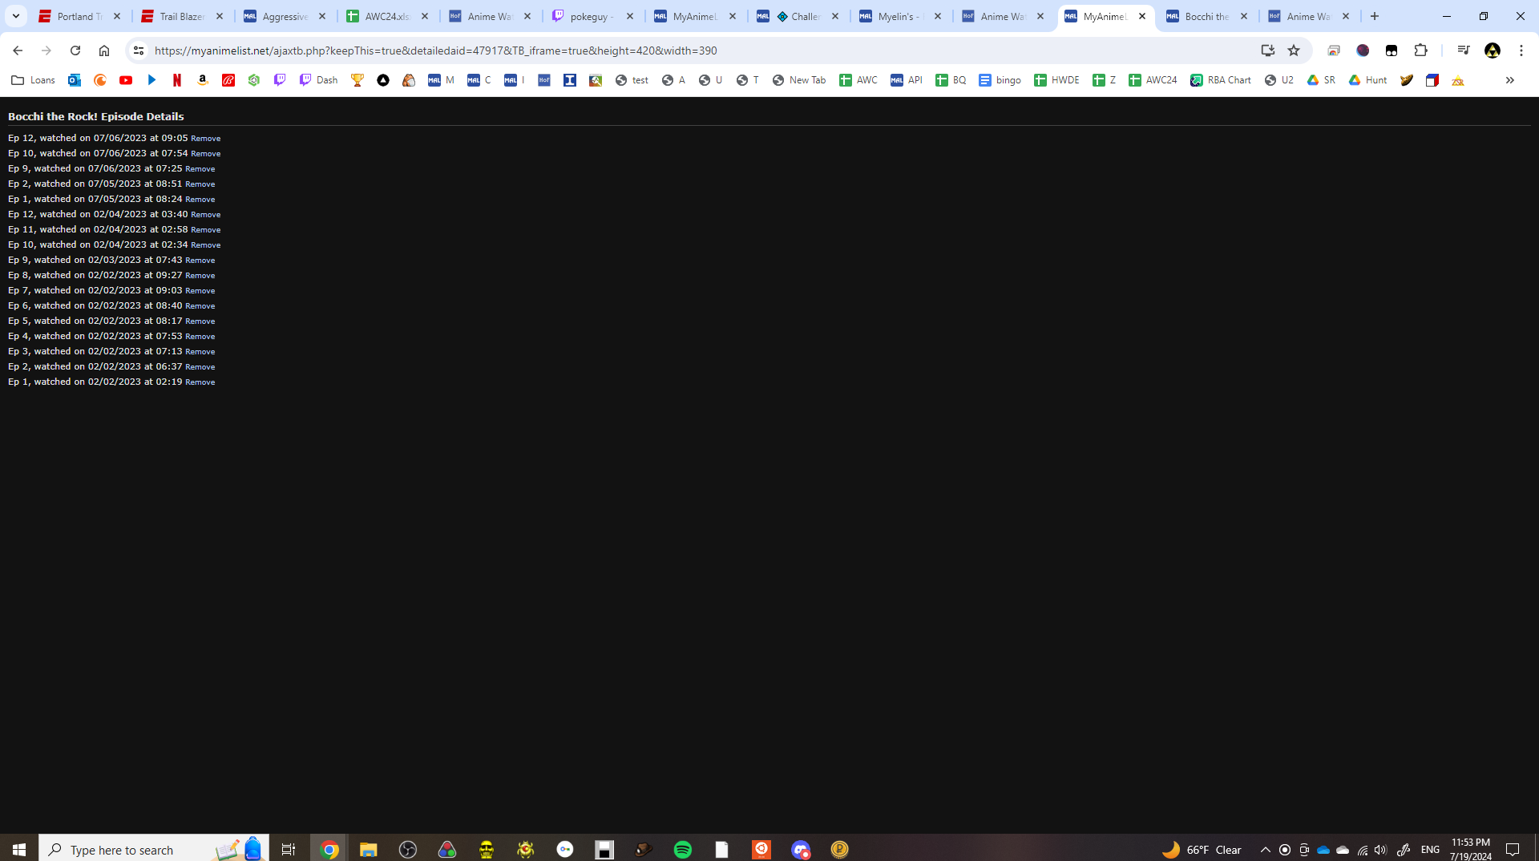Open the trophy bookmark icon

click(357, 80)
